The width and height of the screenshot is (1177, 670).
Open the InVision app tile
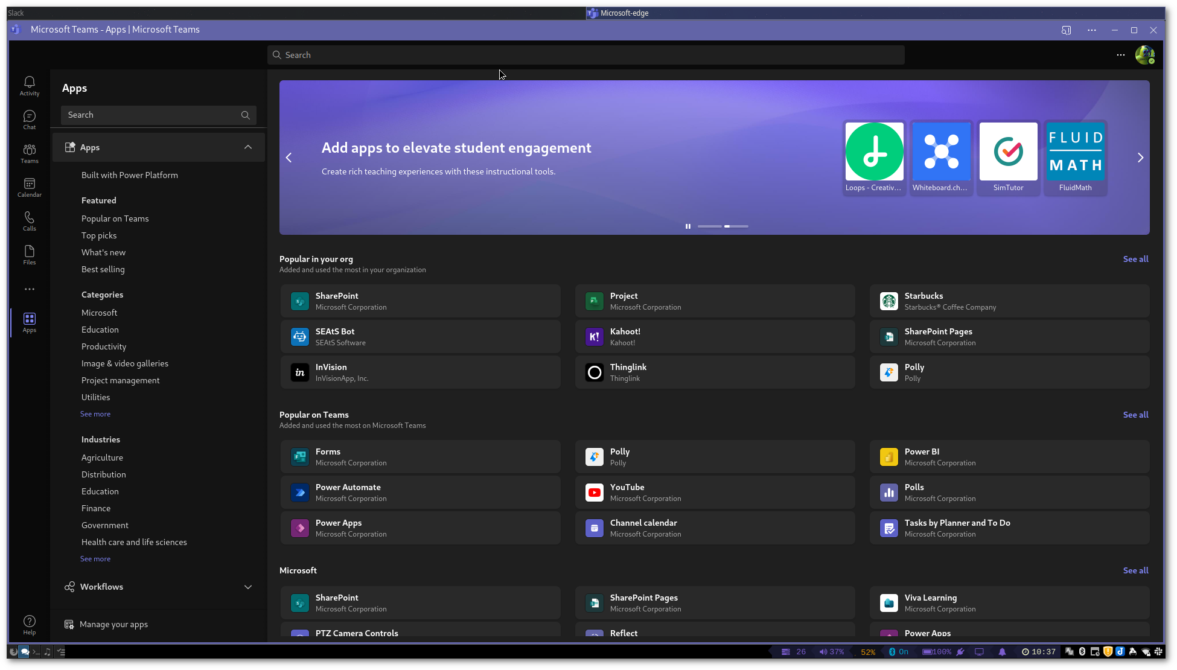point(421,372)
